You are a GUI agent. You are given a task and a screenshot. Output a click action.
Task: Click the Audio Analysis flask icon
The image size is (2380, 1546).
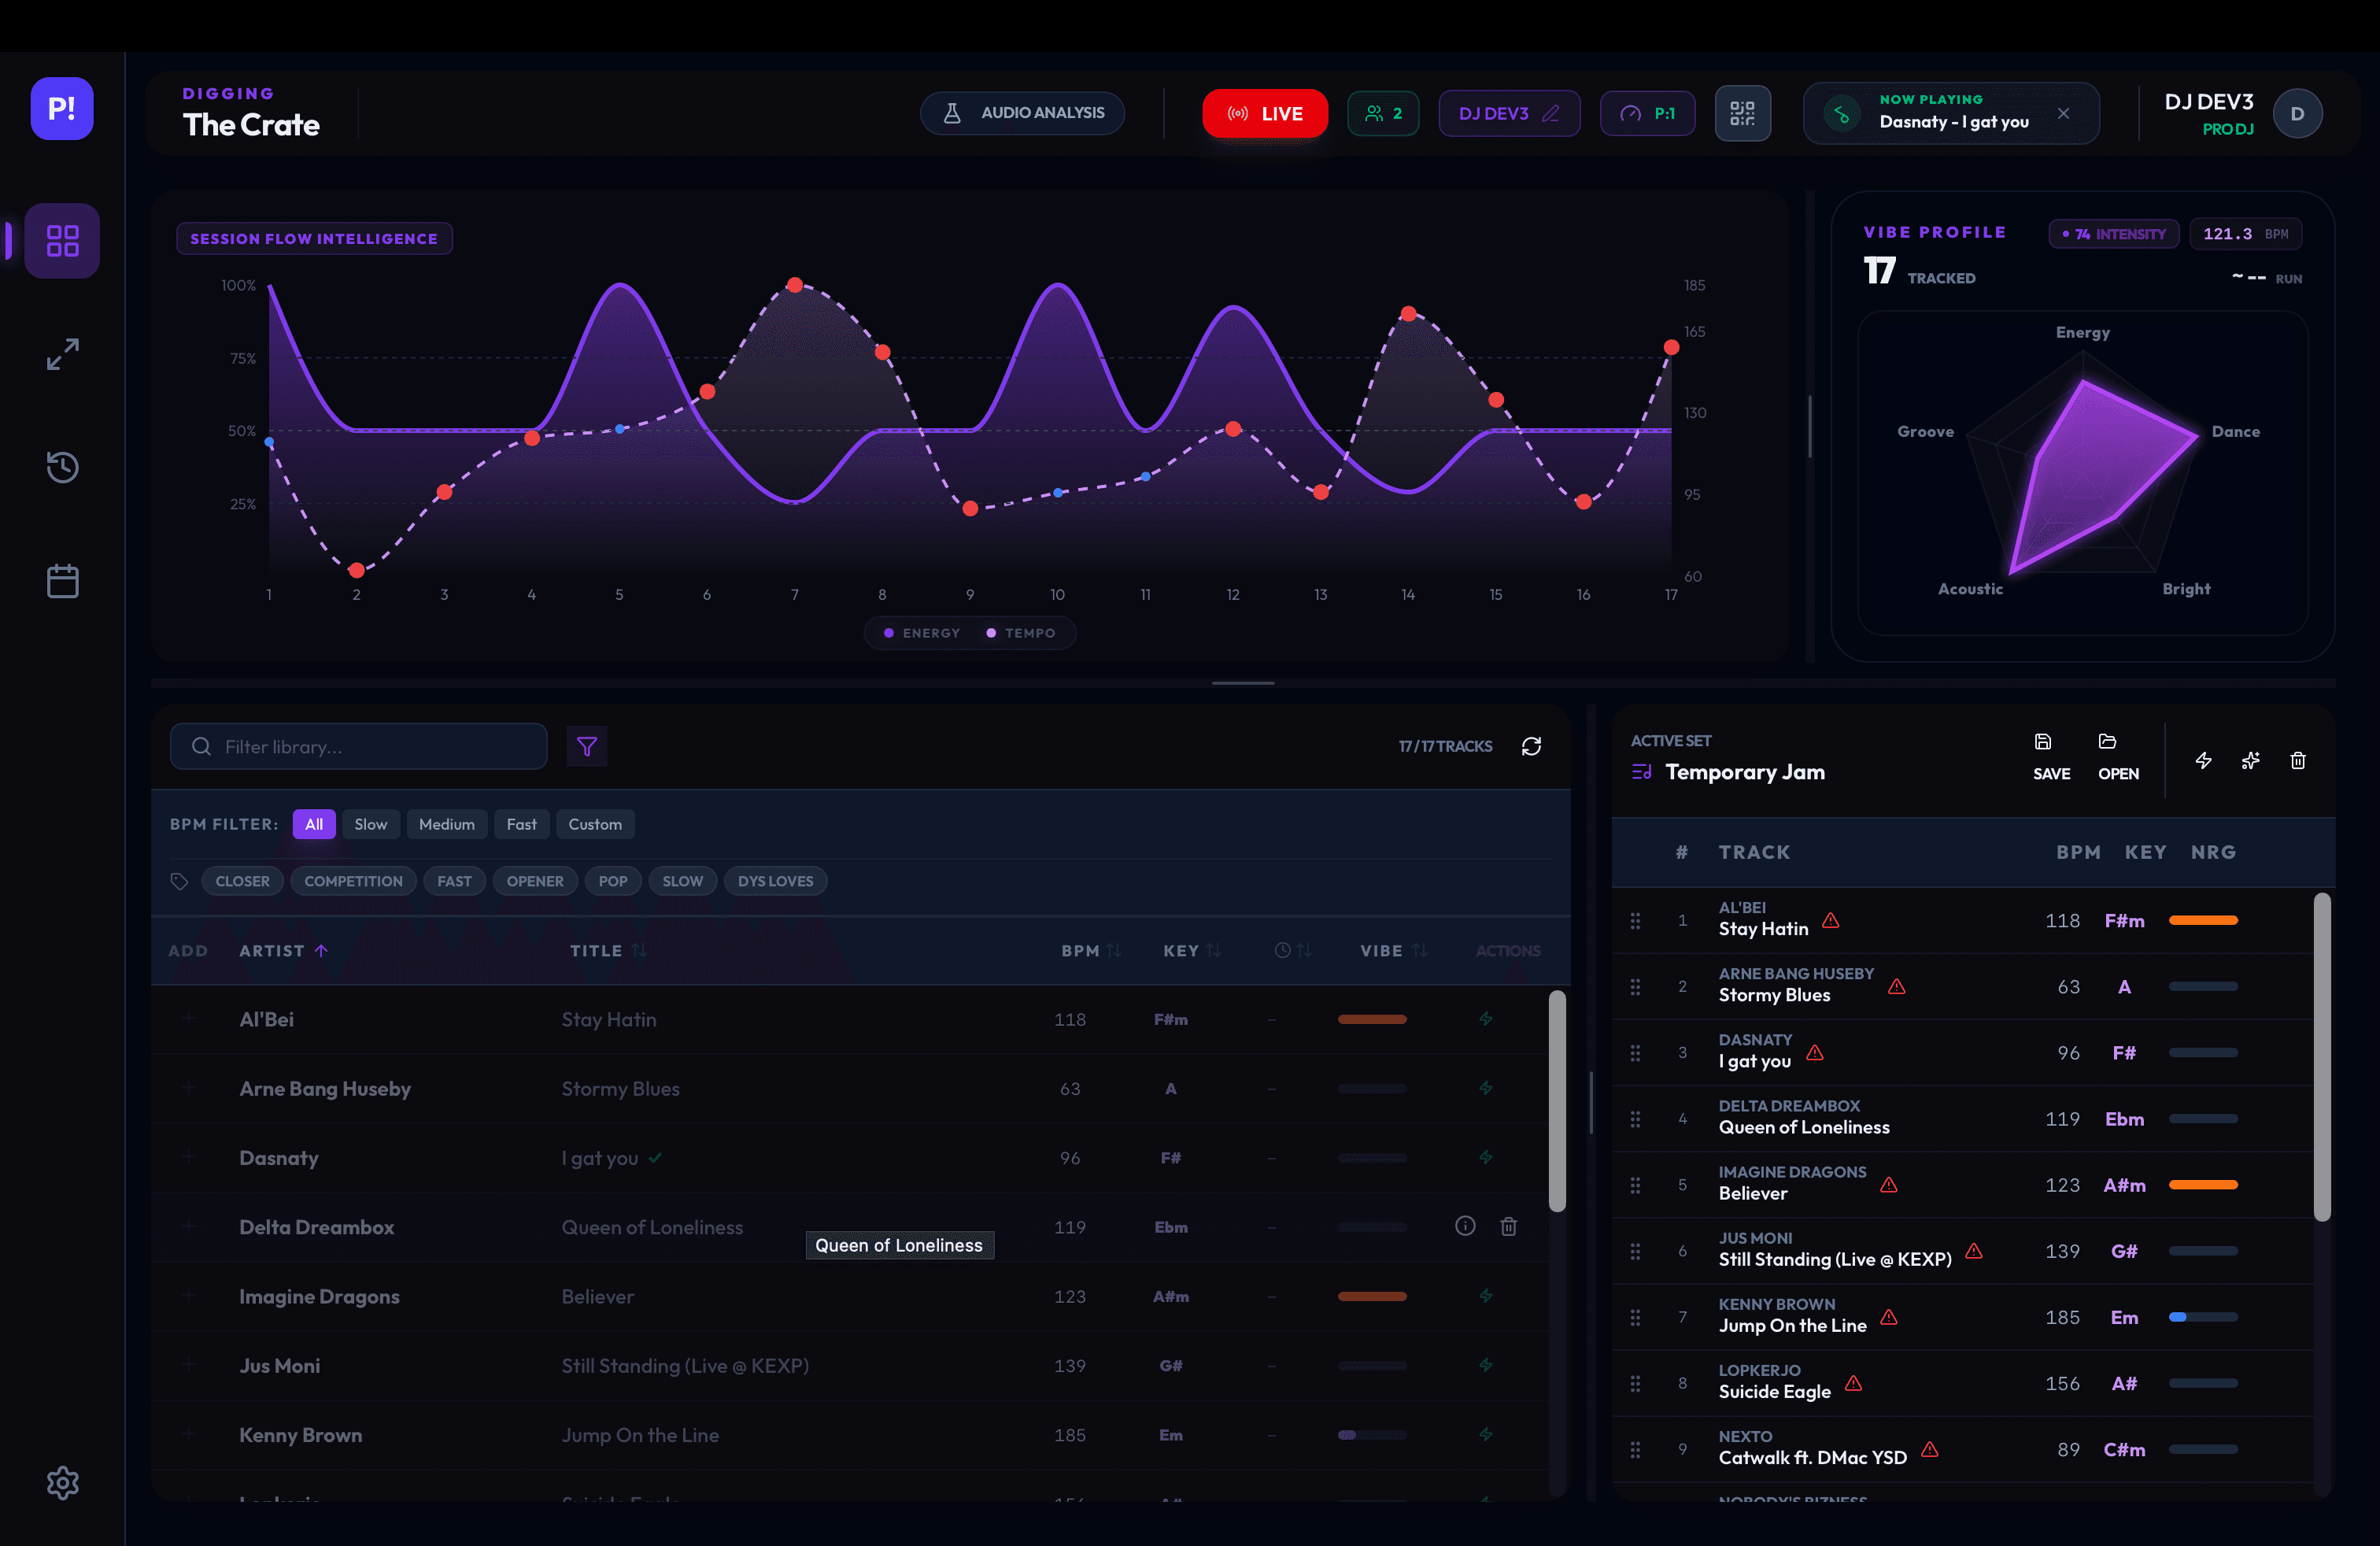[x=953, y=113]
